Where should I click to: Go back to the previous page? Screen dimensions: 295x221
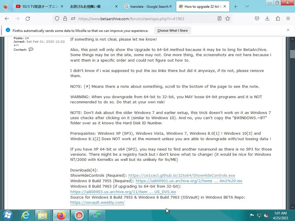[x=7, y=19]
